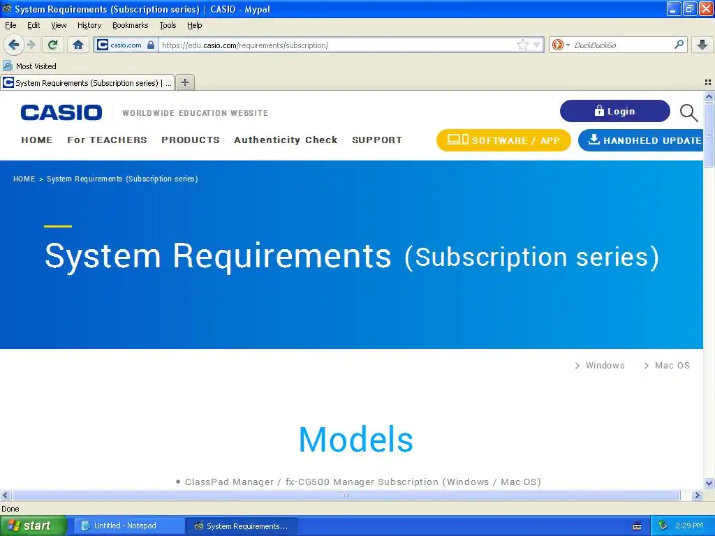Open site search magnifier on Casio page

tap(688, 112)
